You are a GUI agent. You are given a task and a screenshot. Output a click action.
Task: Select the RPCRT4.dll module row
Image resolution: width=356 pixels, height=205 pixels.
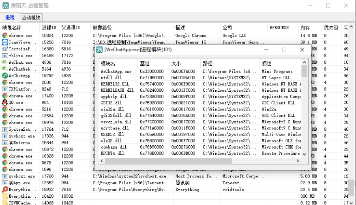[200, 153]
